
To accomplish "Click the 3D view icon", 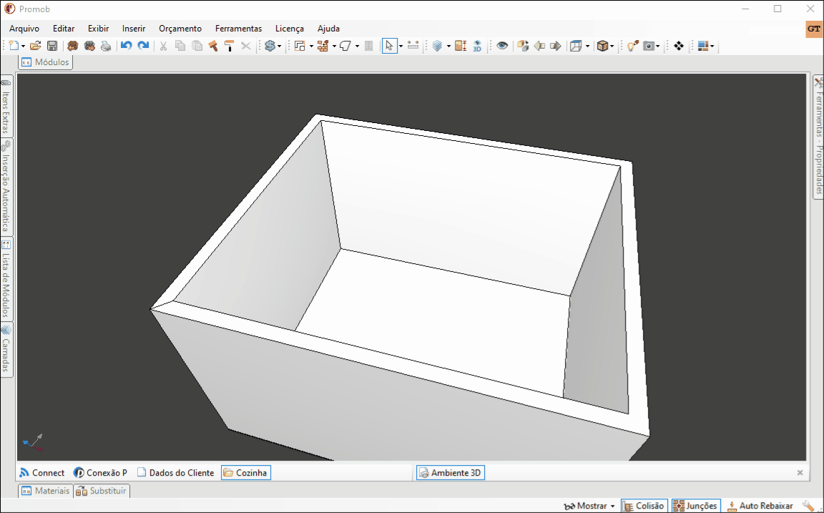I will coord(477,46).
